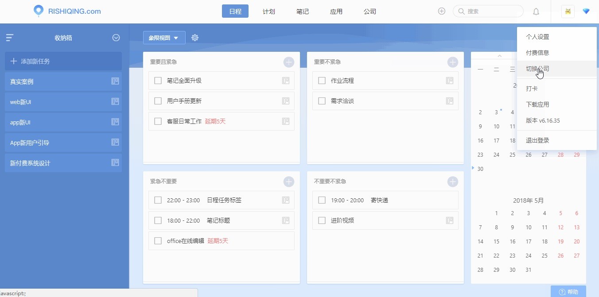The image size is (599, 297).
Task: Open quadrant view settings gear
Action: tap(195, 38)
